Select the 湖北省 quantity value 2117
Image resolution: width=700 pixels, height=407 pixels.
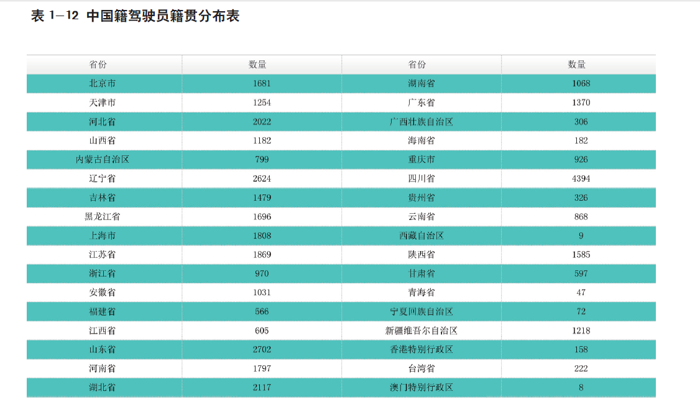pyautogui.click(x=262, y=387)
